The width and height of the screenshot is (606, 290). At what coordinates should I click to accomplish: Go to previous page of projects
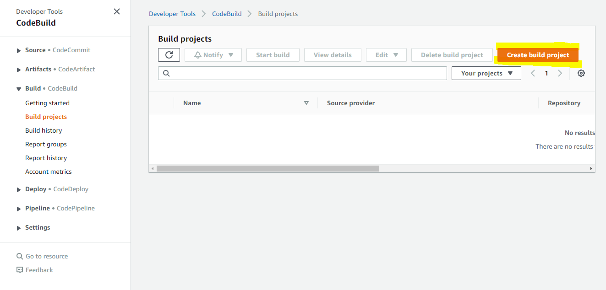pos(533,73)
